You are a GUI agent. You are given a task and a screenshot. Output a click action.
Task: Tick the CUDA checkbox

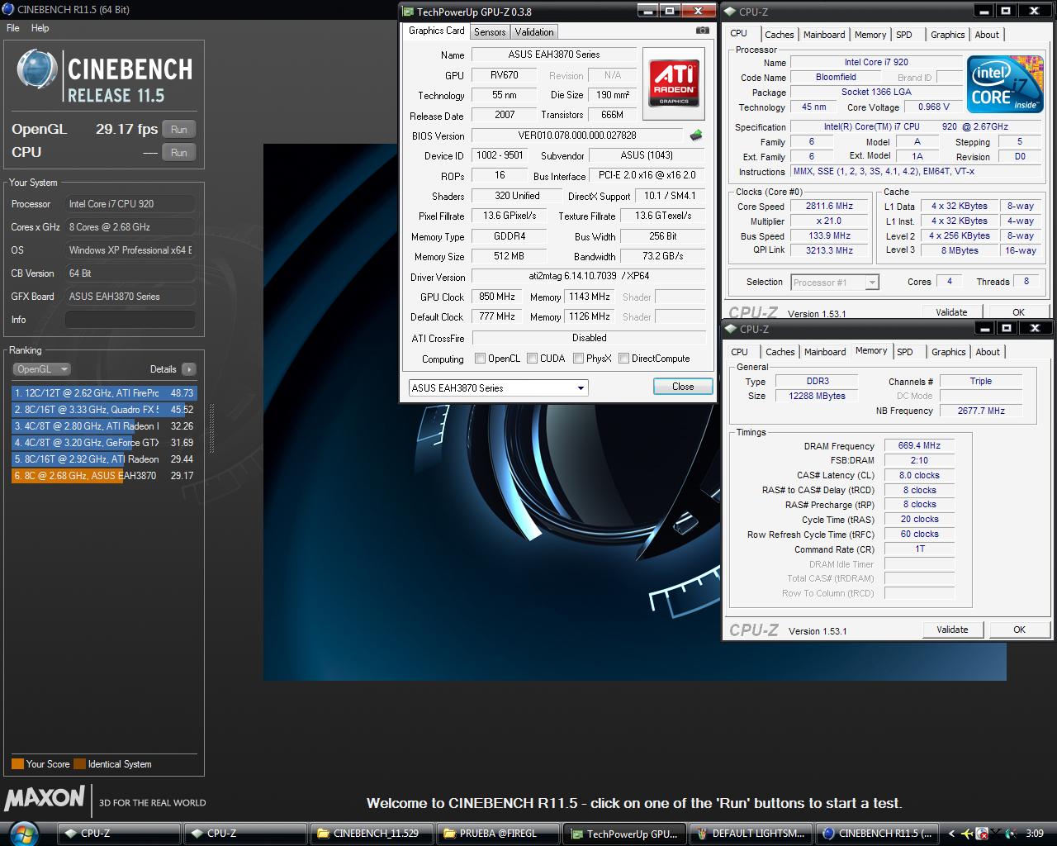coord(533,359)
